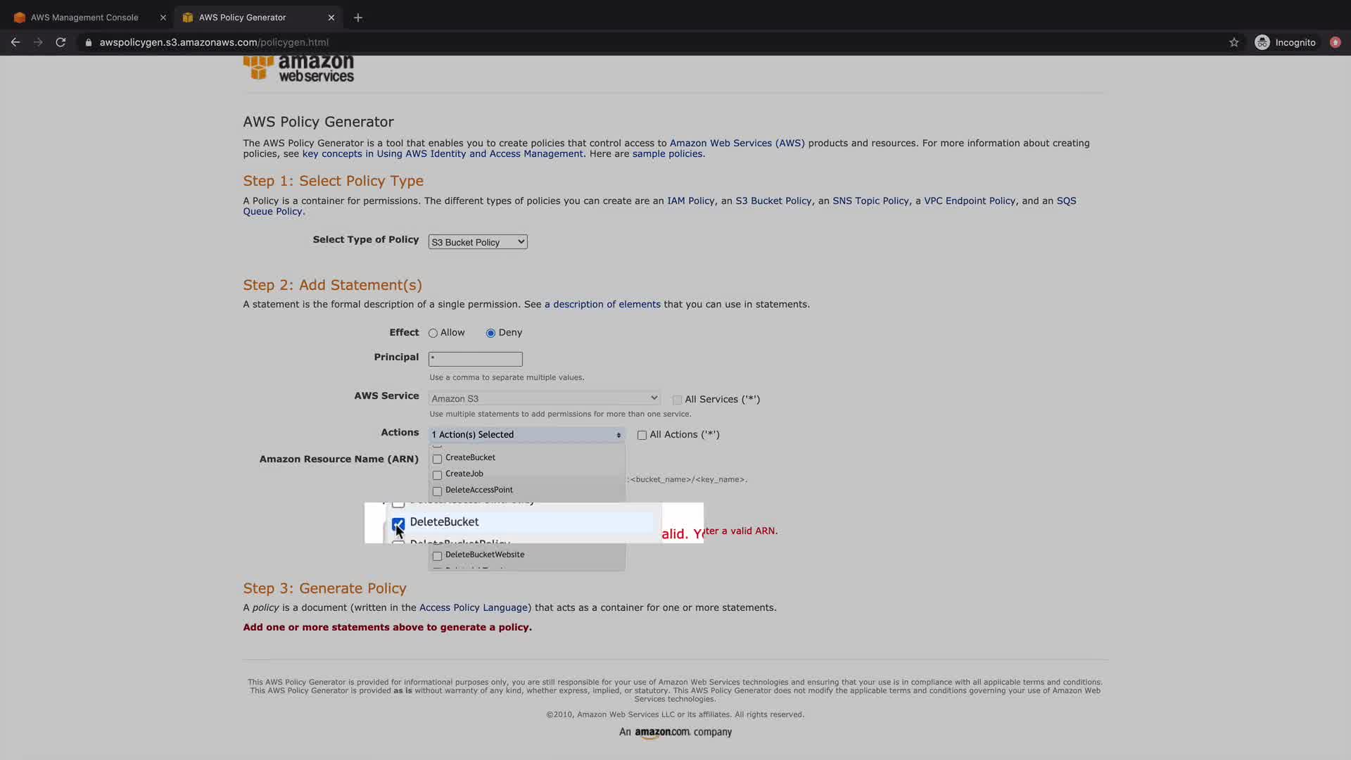Switch to AWS Management Console tab
This screenshot has width=1351, height=760.
84,18
